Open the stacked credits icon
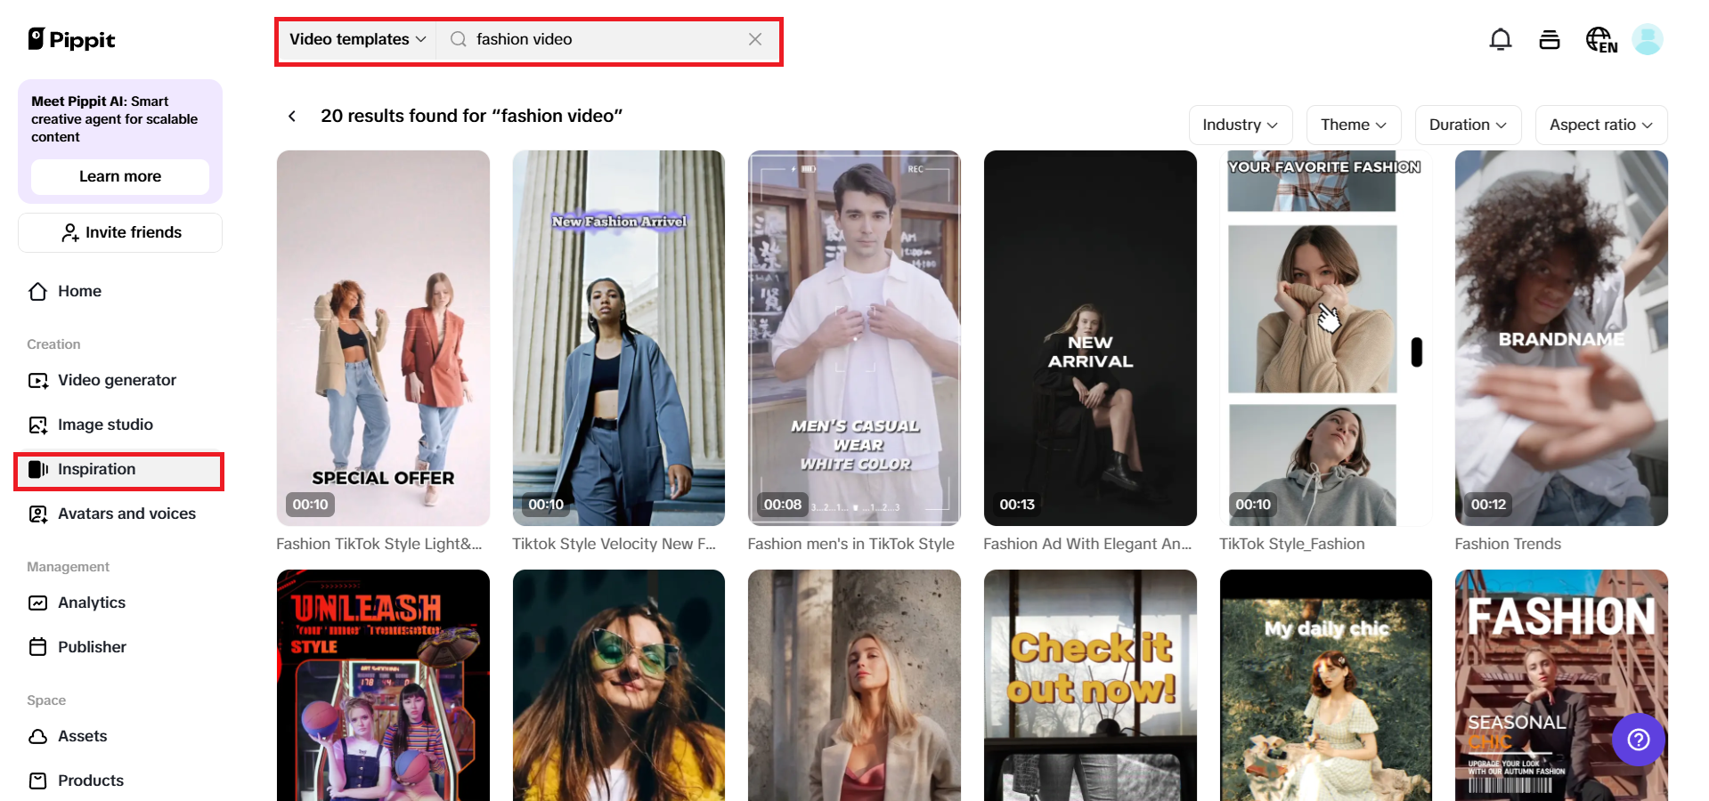Viewport: 1709px width, 801px height. (1550, 39)
